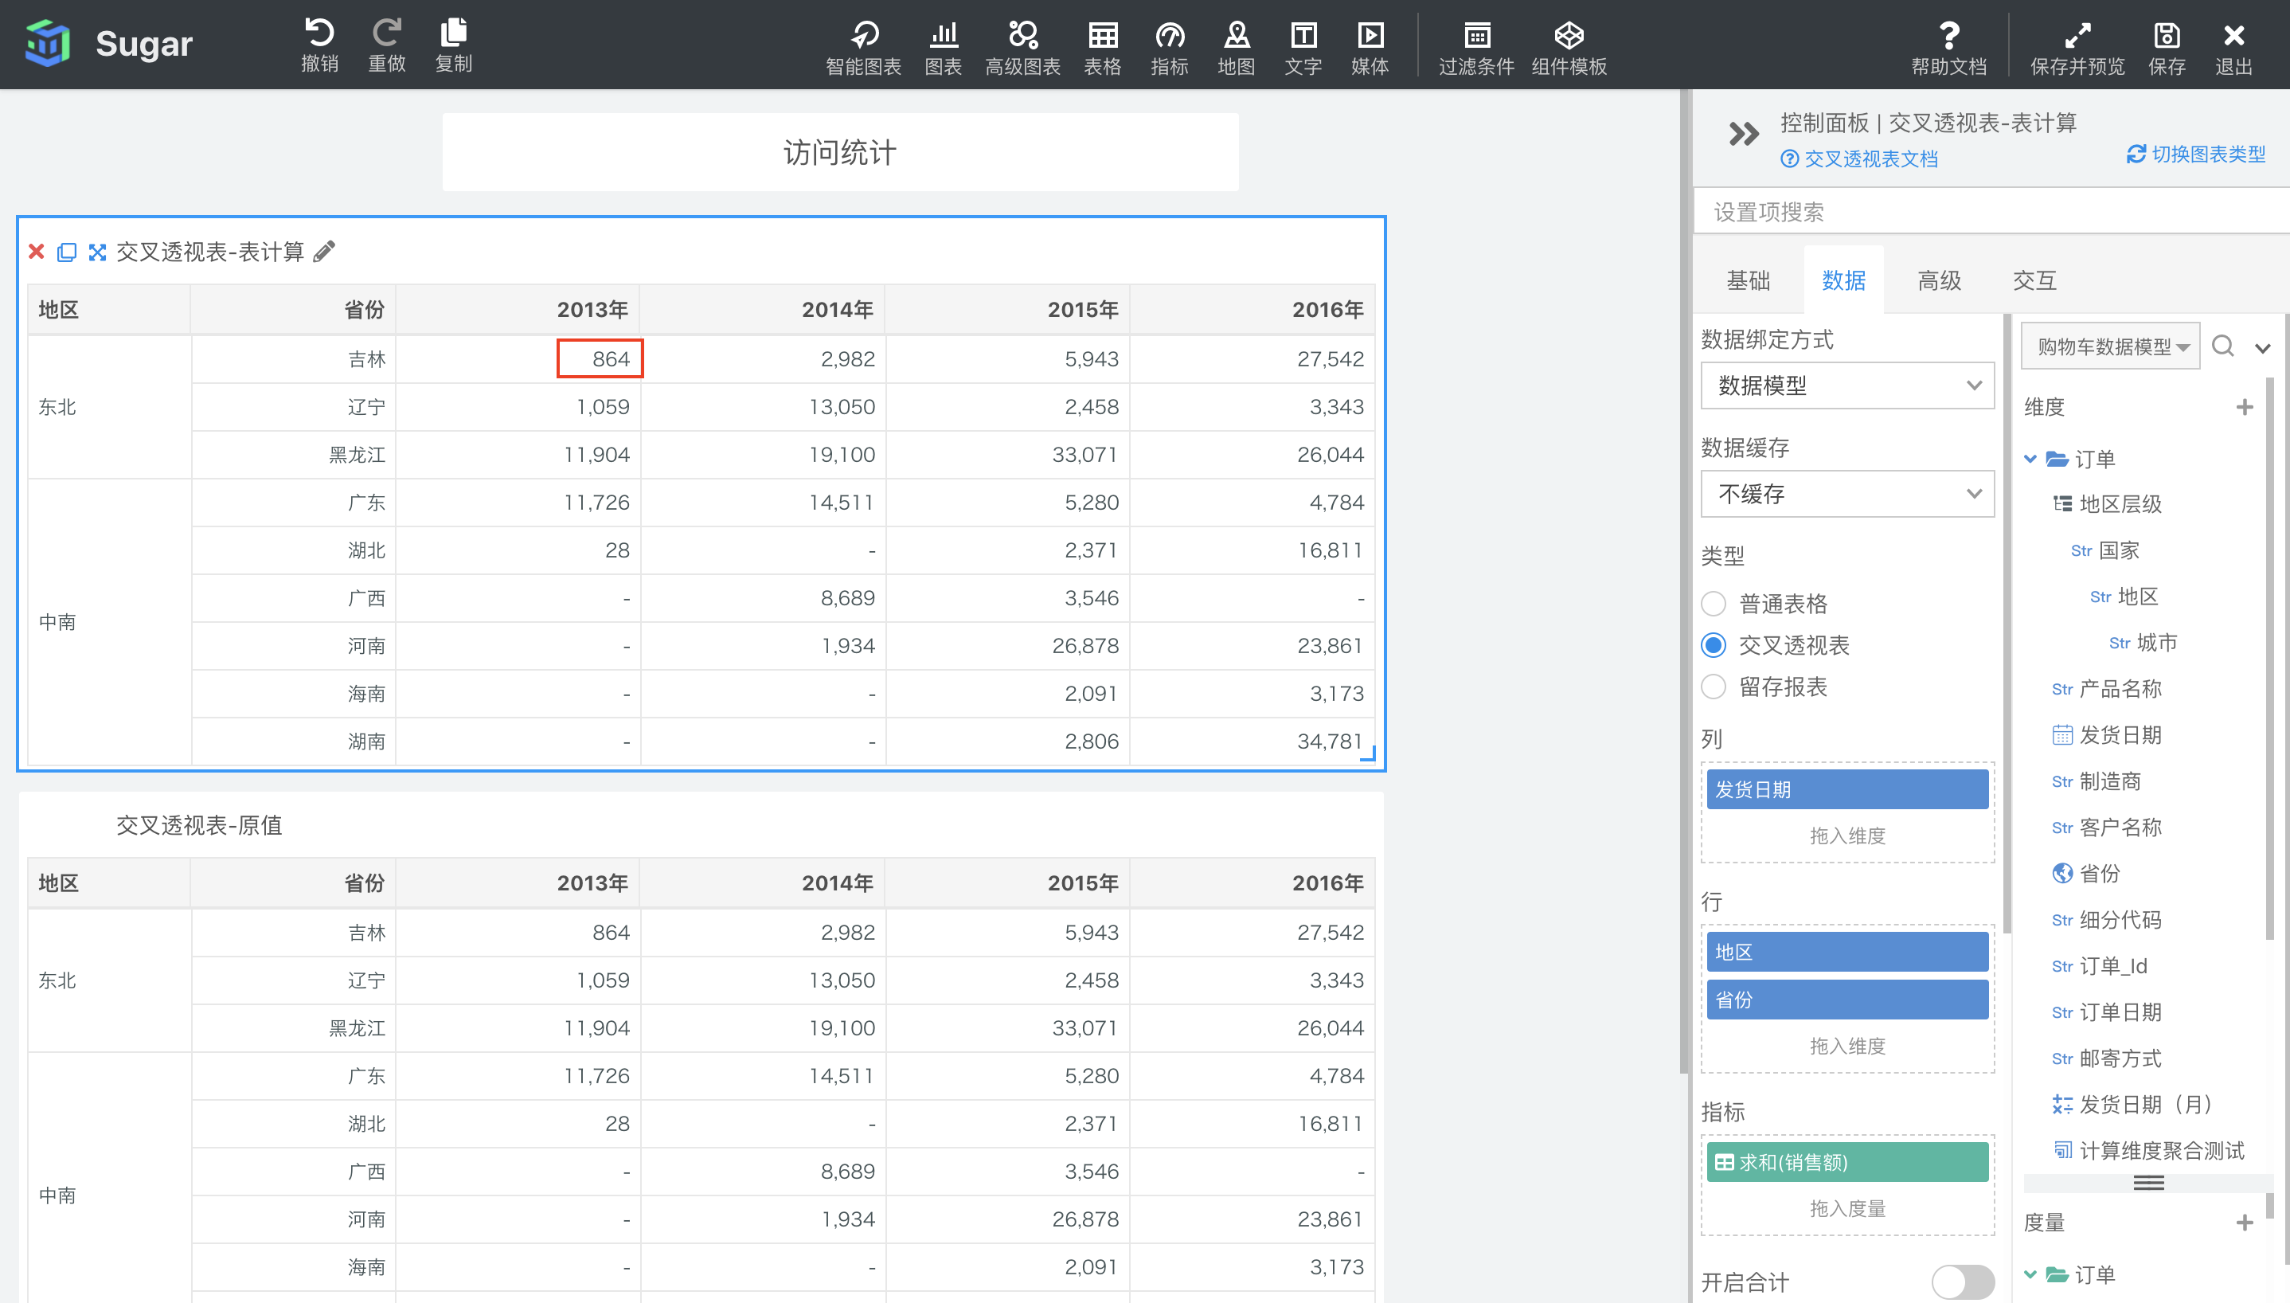Add a 过滤条件 filter condition
Image resolution: width=2290 pixels, height=1303 pixels.
coord(1476,48)
